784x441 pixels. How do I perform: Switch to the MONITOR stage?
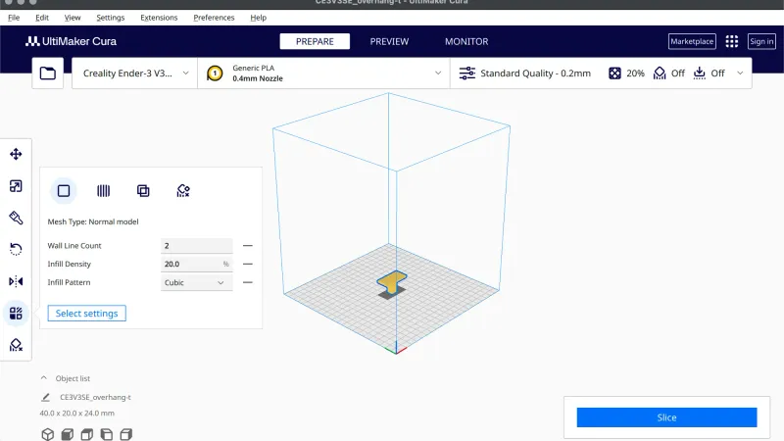tap(466, 41)
